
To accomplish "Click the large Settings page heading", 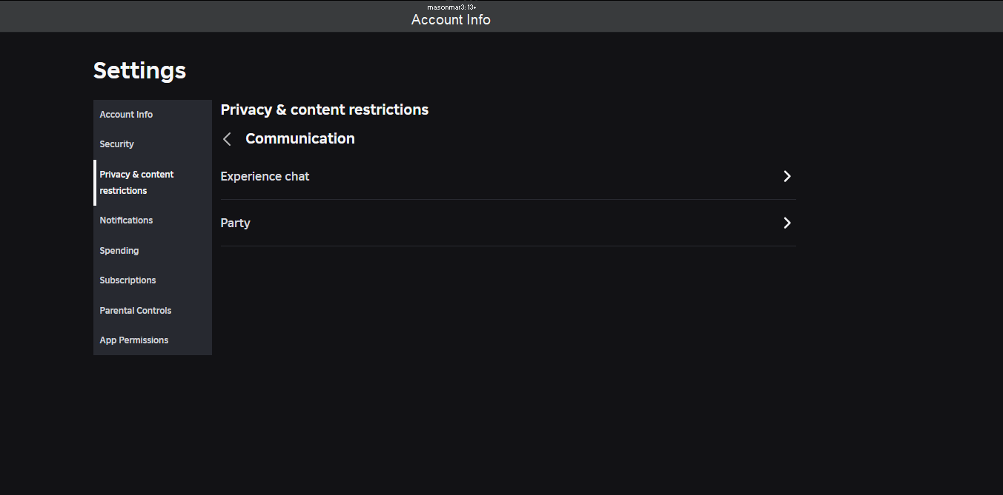I will 139,70.
